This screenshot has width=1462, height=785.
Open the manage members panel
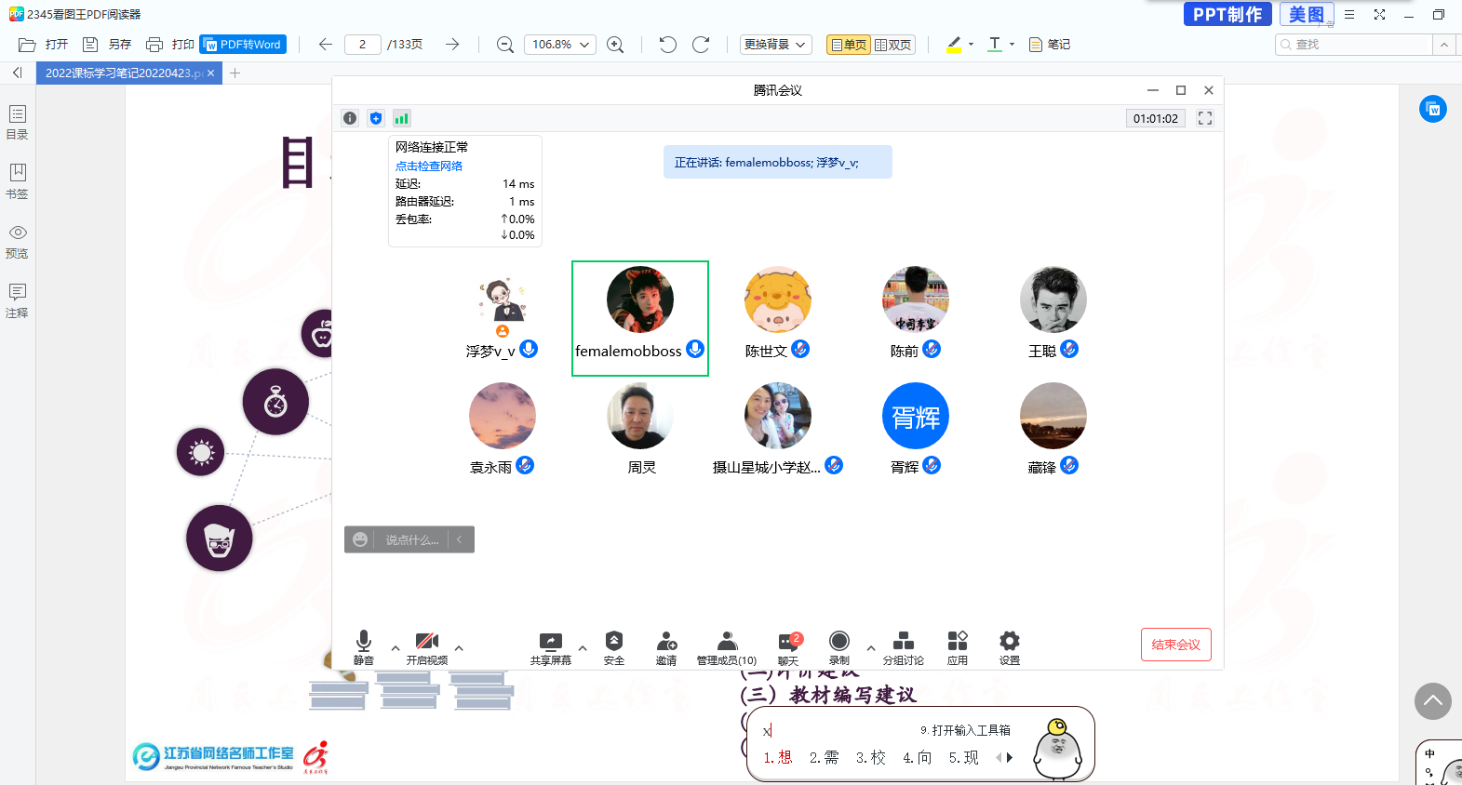click(727, 642)
